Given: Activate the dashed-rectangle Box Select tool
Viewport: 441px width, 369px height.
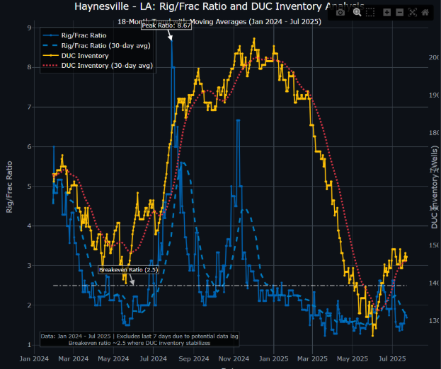Looking at the screenshot, I should point(371,12).
